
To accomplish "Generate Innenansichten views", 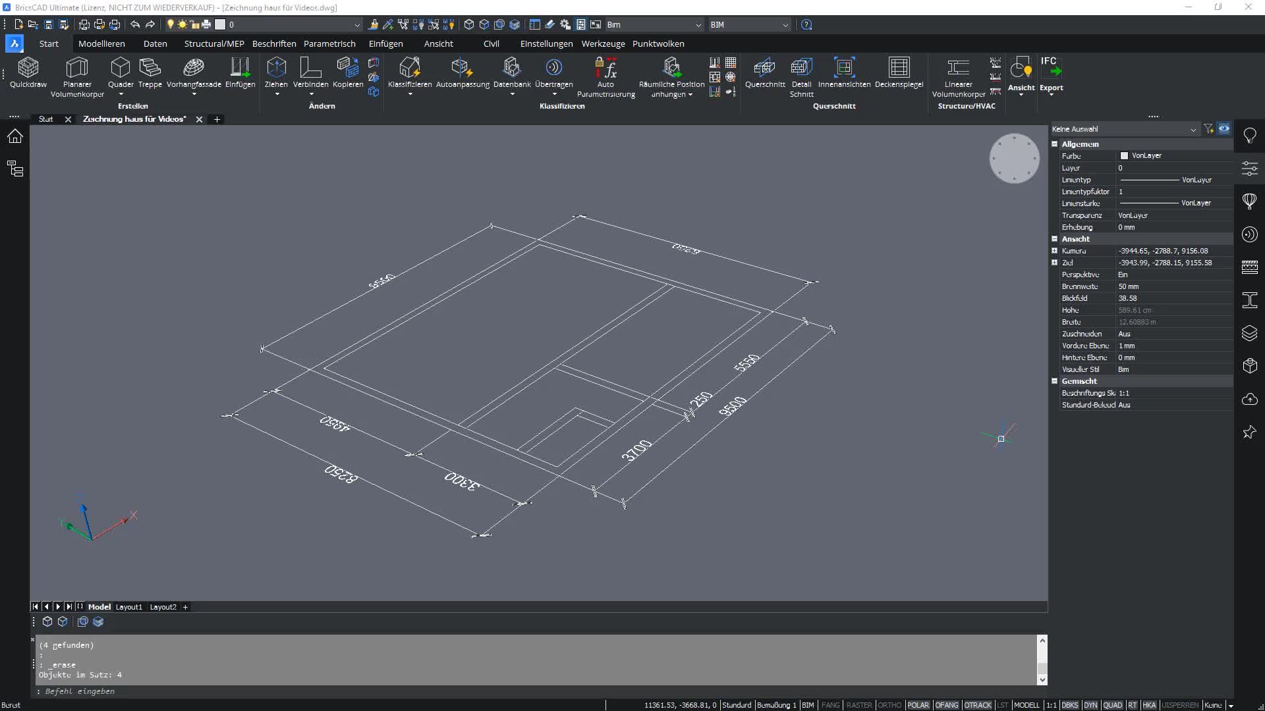I will (844, 72).
